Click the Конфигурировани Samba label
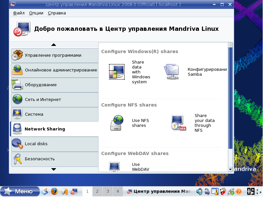The image size is (263, 197). [x=207, y=72]
